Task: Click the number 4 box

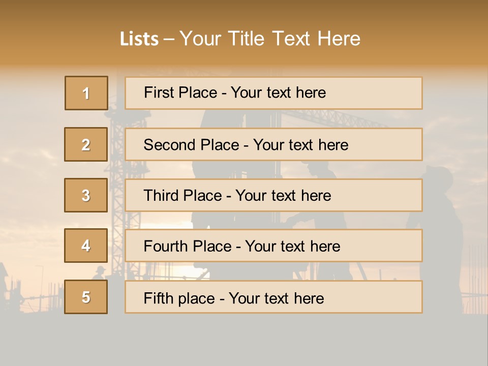Action: click(x=86, y=246)
